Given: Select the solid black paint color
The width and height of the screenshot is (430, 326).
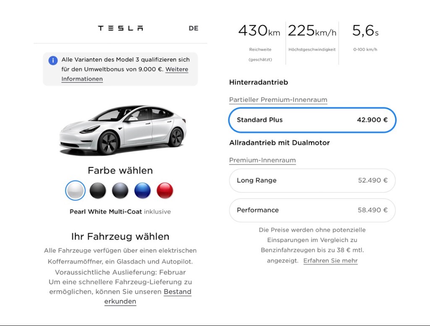Looking at the screenshot, I should pos(98,190).
